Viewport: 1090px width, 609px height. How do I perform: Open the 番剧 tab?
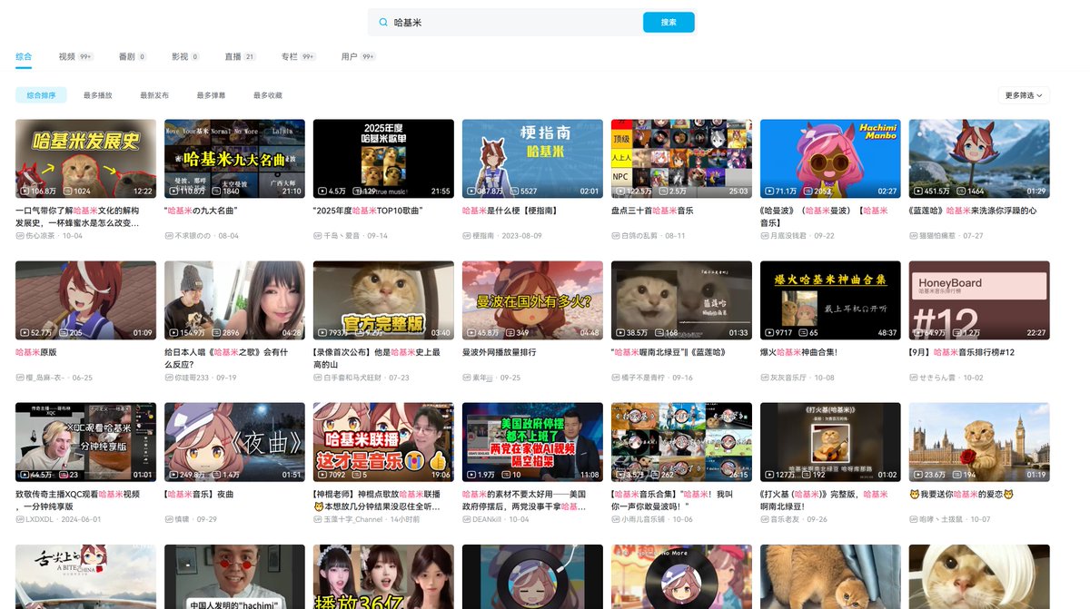[133, 56]
